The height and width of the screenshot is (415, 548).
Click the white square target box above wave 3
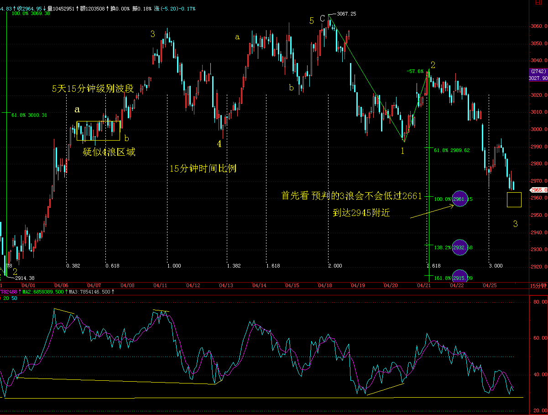514,200
